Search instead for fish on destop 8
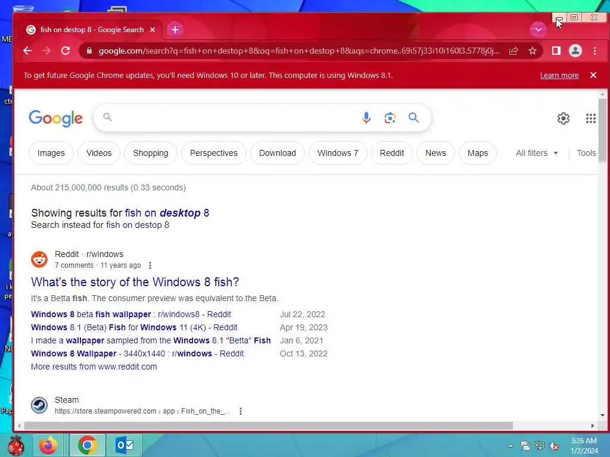 138,225
